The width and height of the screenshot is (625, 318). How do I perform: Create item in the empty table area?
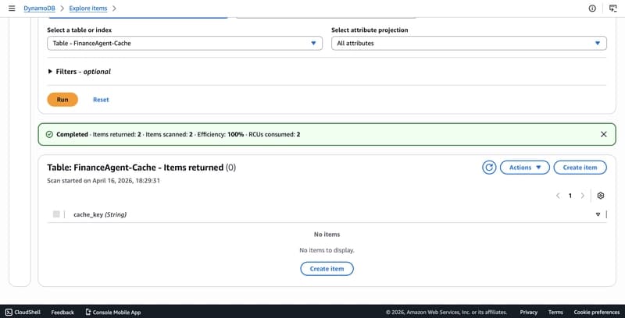click(327, 269)
